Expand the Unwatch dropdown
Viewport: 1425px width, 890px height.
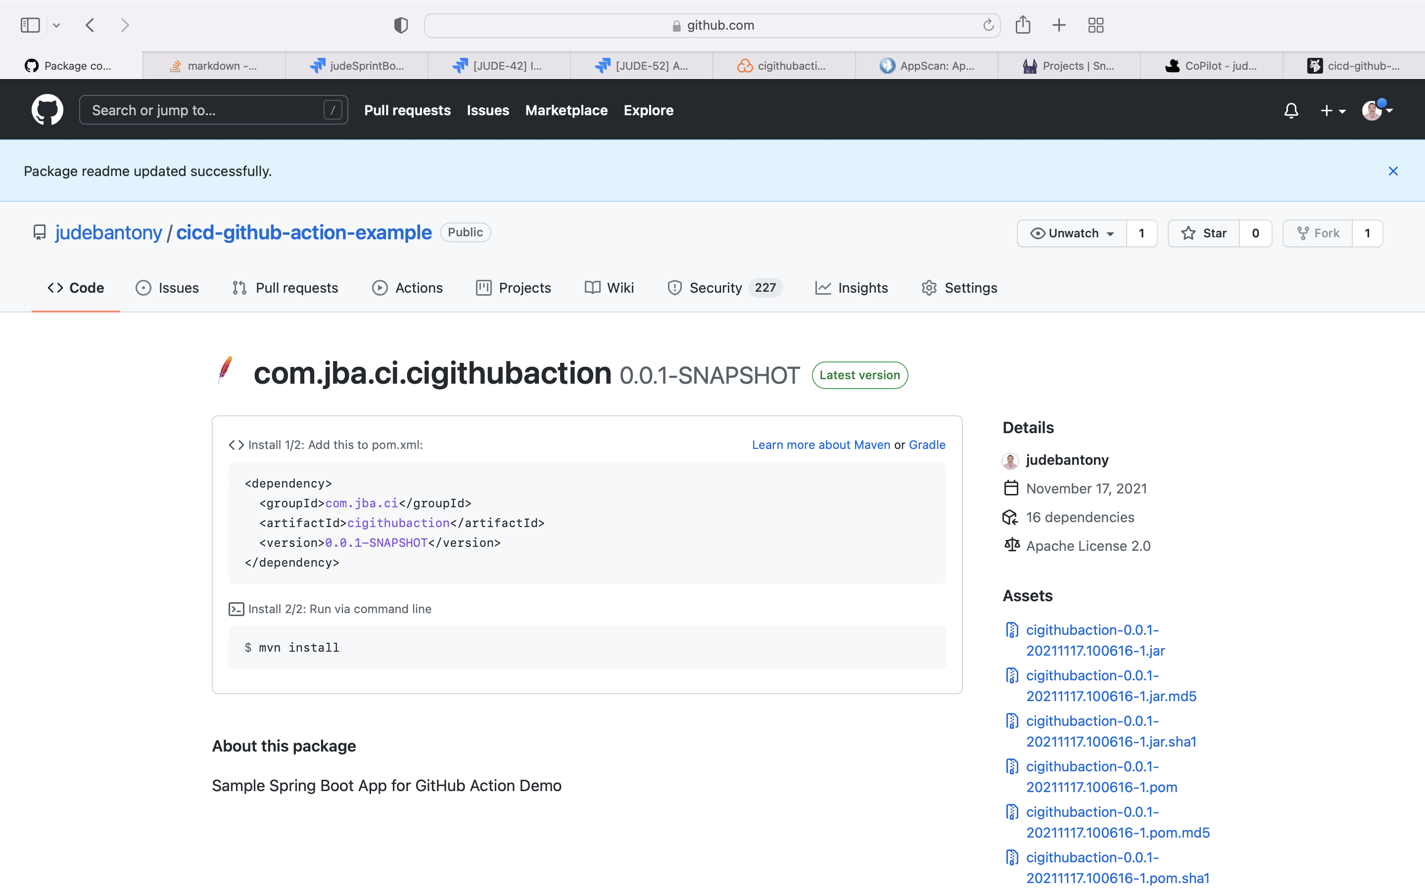1072,234
